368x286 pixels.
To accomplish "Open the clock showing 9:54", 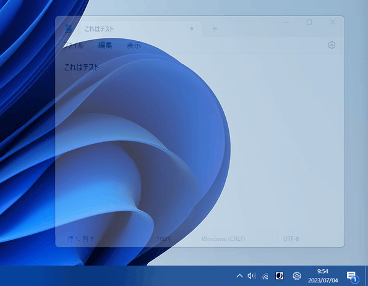I will (323, 275).
